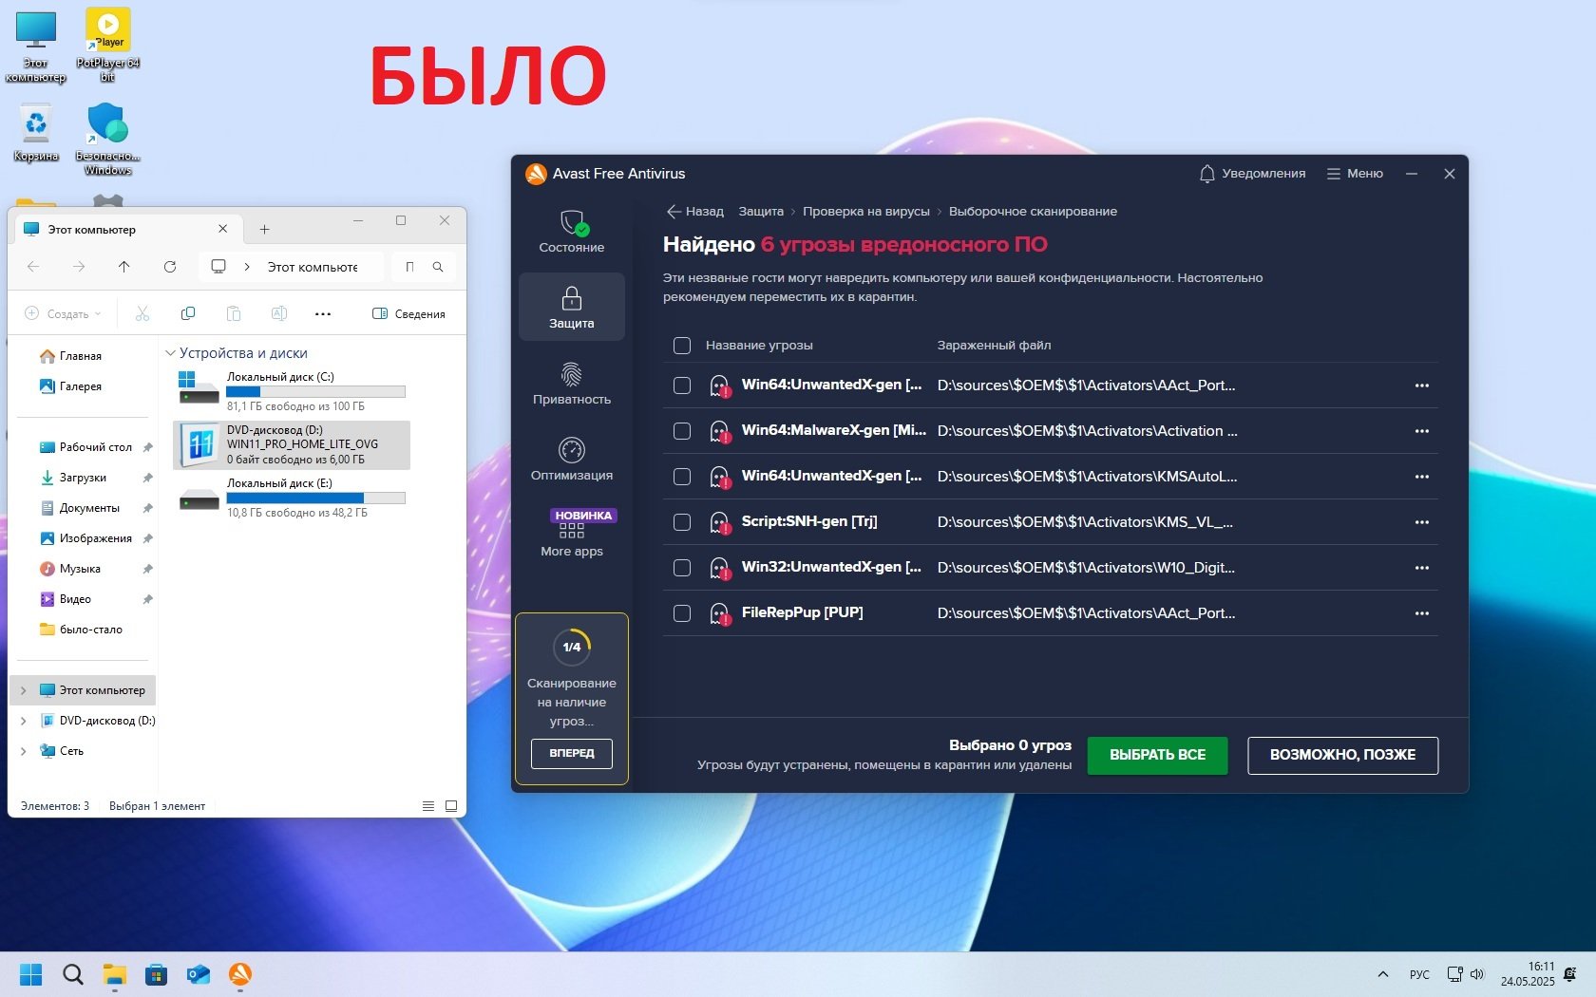Check the KMSAutoL Win64:UnwantedX-gen threat checkbox

tap(682, 477)
